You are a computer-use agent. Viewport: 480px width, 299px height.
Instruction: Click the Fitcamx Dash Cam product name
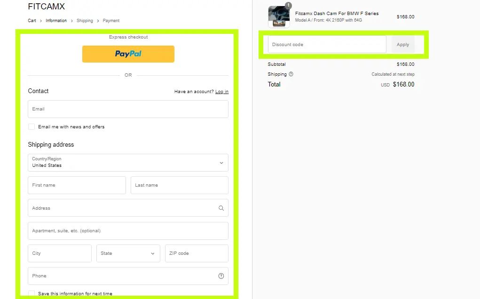point(337,14)
